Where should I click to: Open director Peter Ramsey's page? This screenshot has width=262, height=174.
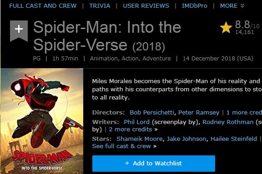point(199,112)
